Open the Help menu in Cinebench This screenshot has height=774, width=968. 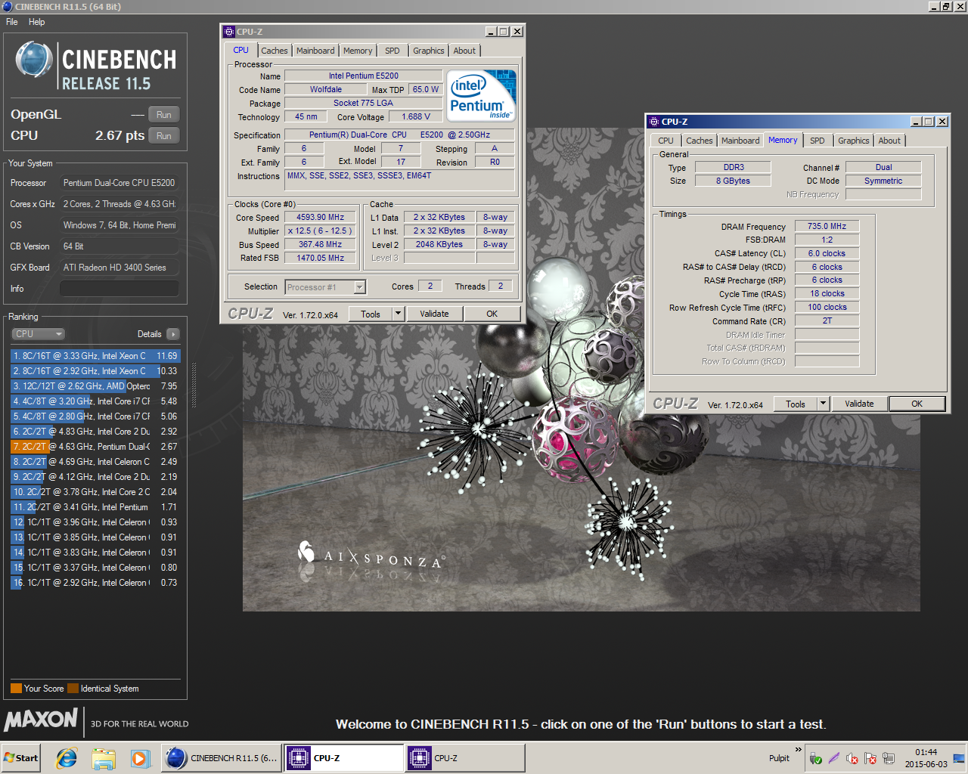coord(36,22)
